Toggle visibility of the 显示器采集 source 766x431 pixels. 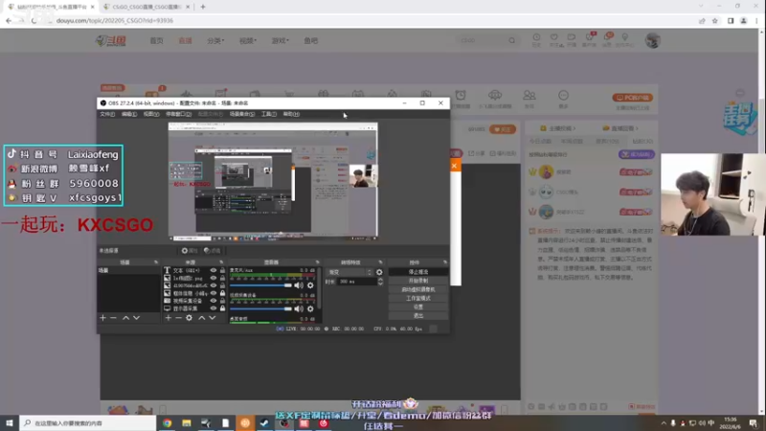pos(213,308)
